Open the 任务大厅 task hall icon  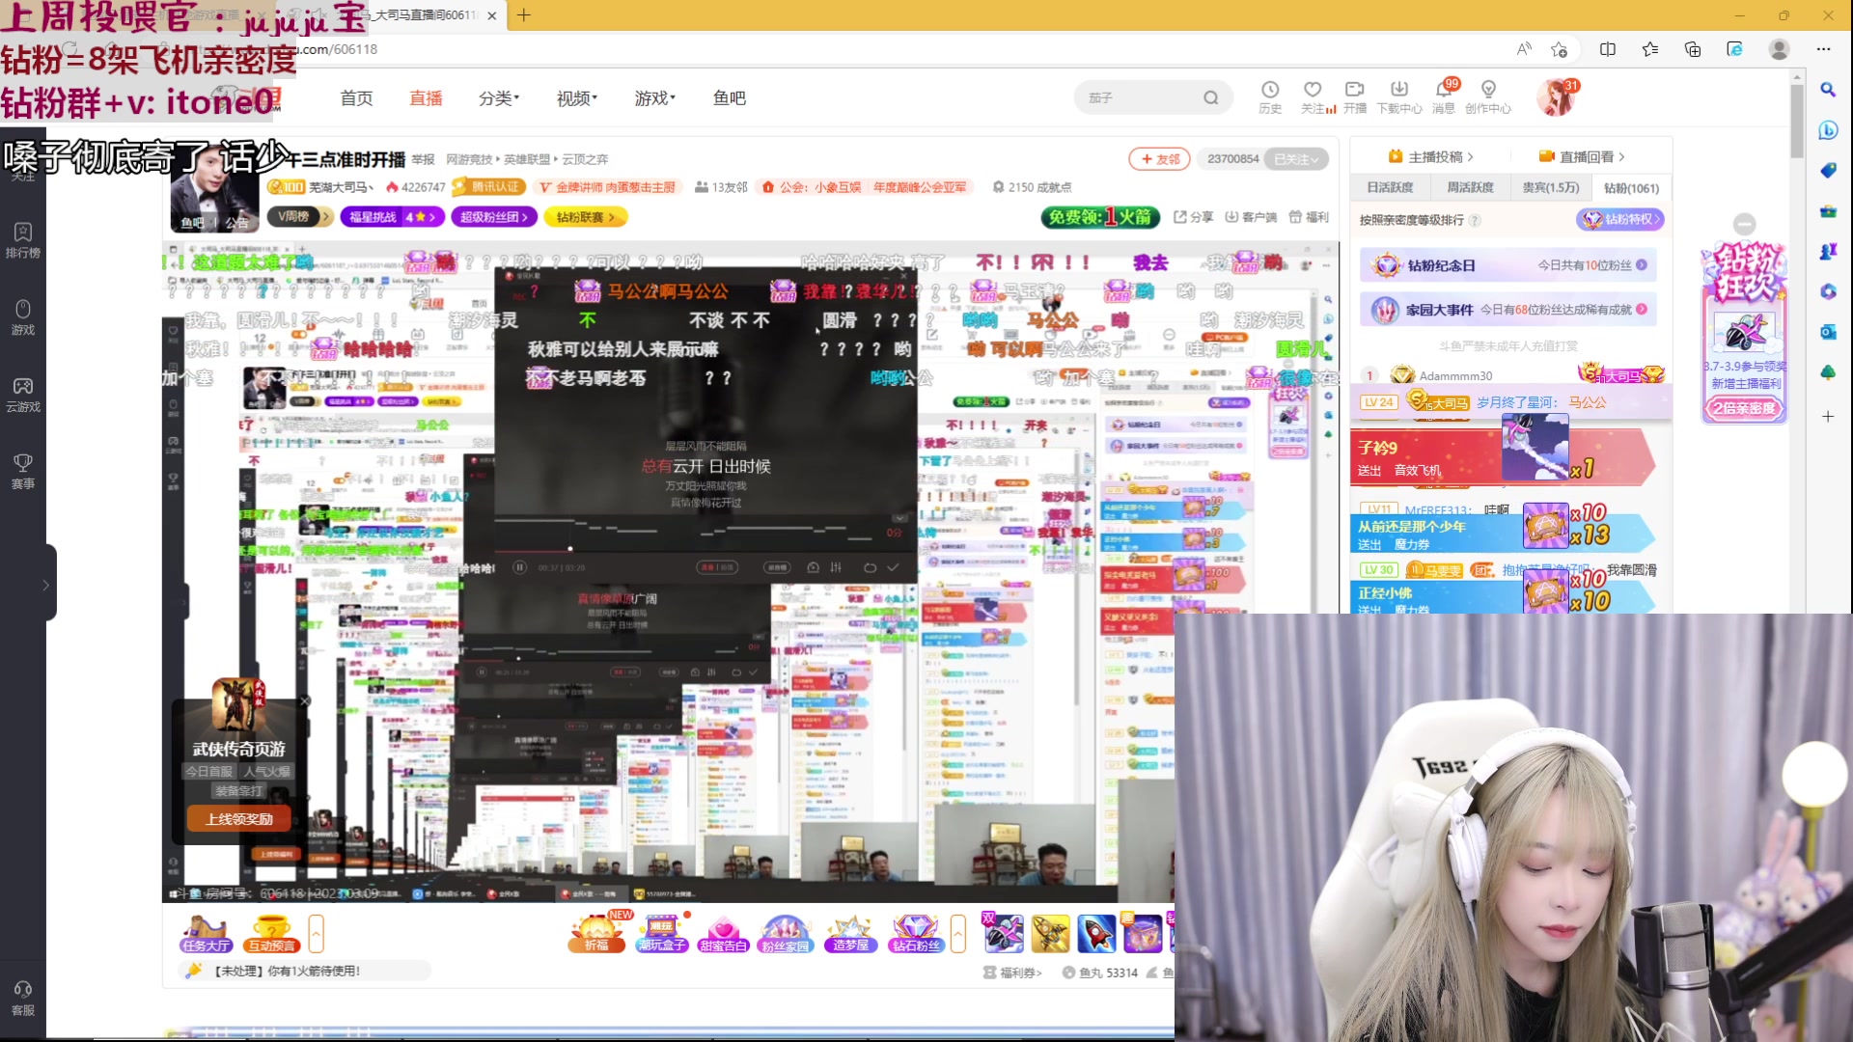tap(205, 934)
